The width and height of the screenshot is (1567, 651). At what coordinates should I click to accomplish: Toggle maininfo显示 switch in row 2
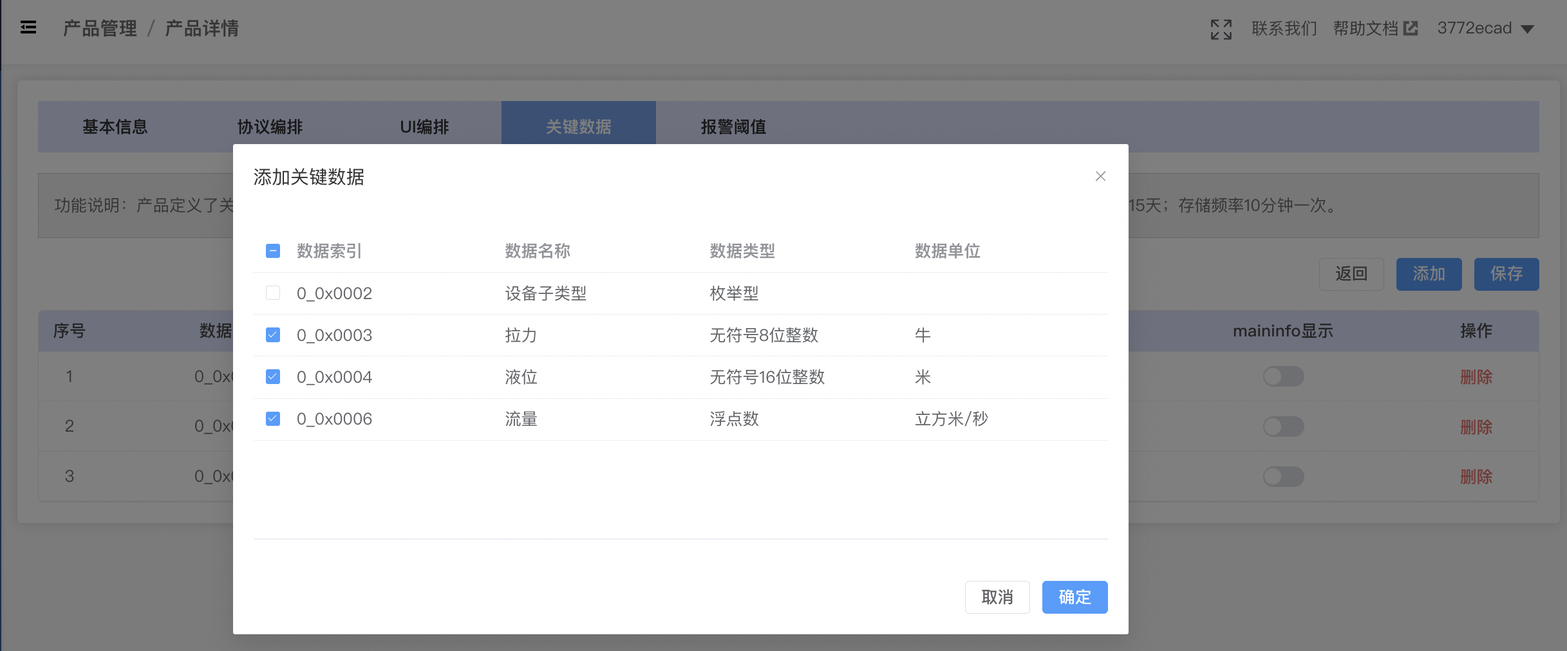point(1283,426)
